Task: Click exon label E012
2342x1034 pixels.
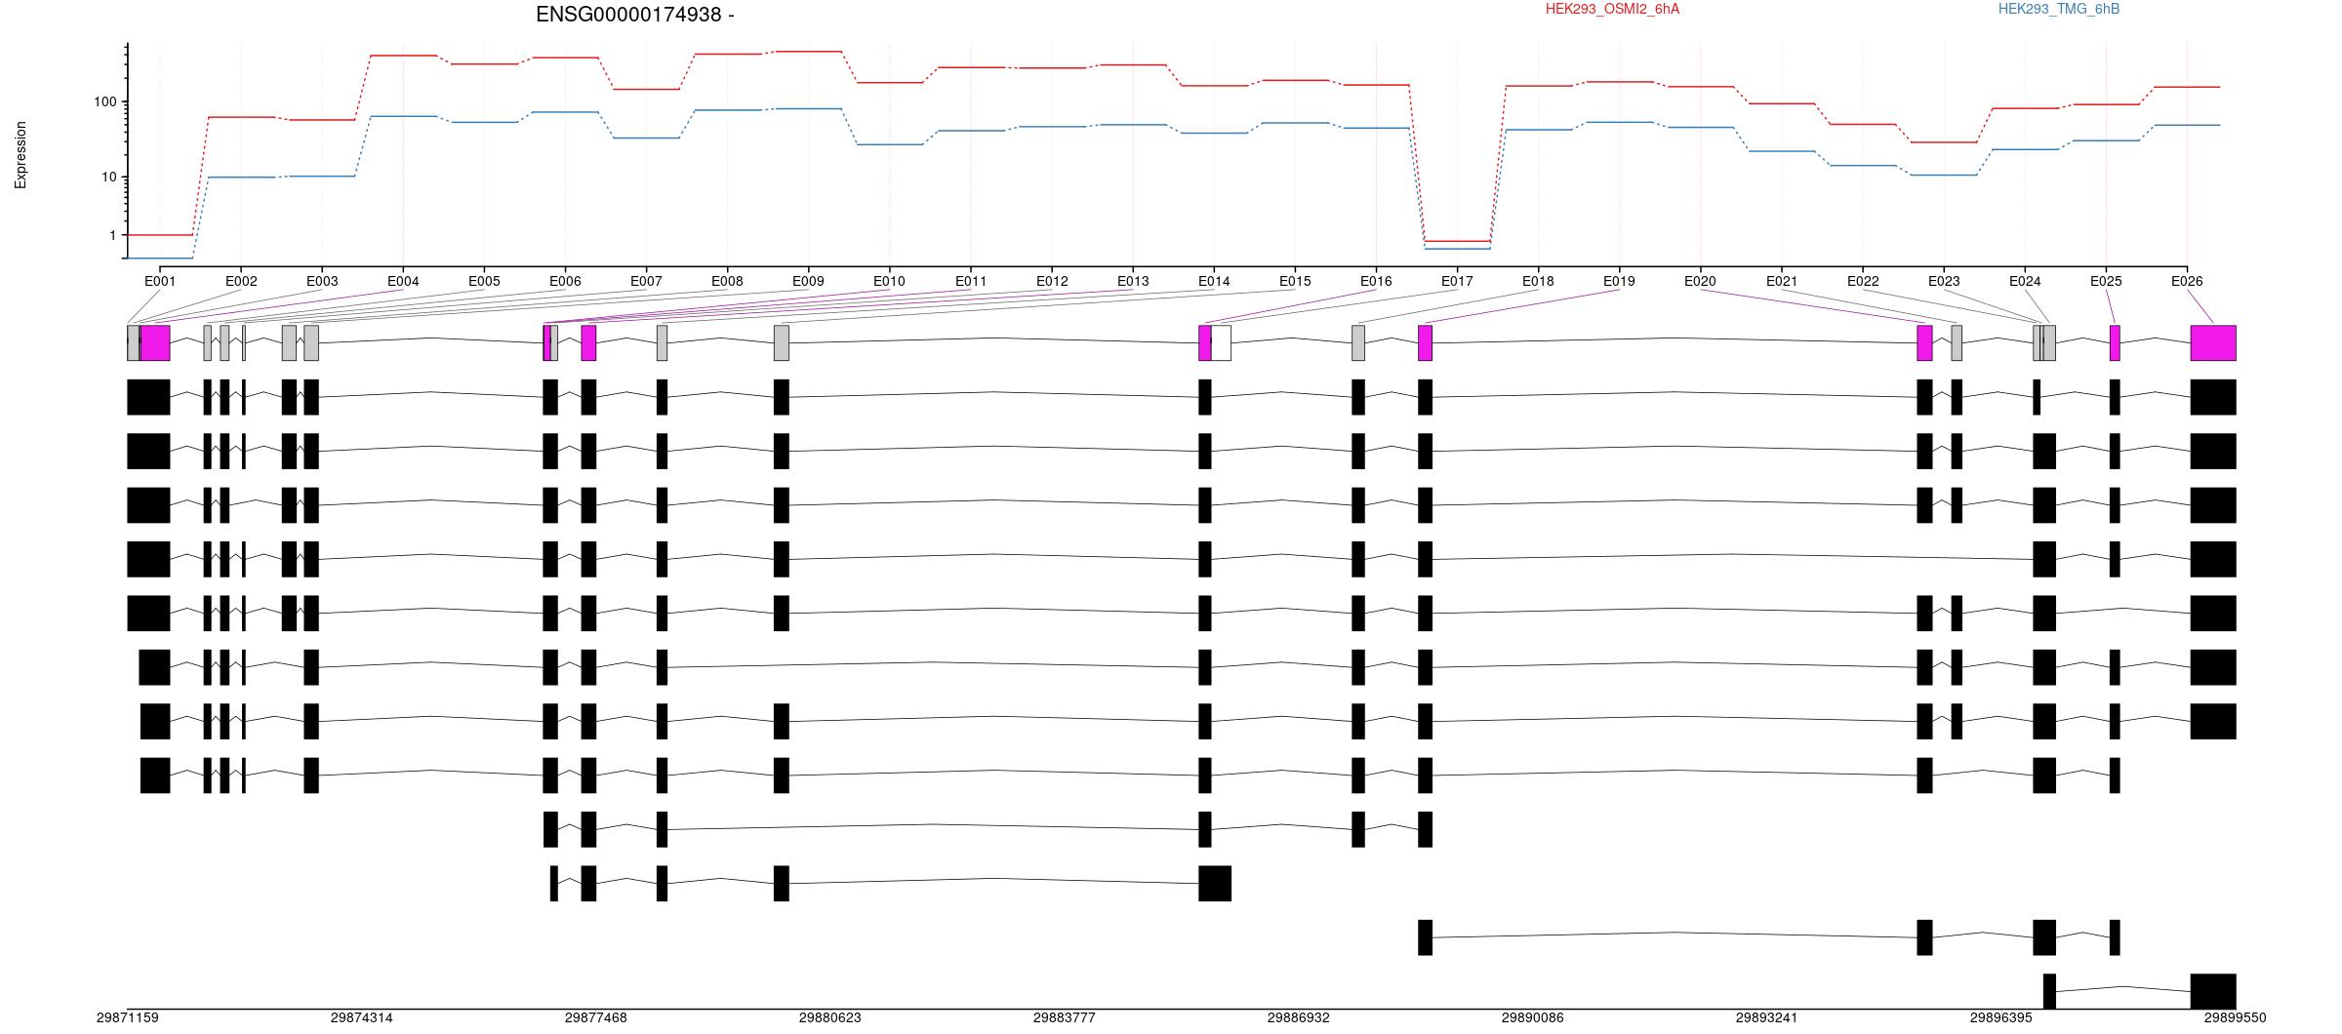Action: (1052, 281)
